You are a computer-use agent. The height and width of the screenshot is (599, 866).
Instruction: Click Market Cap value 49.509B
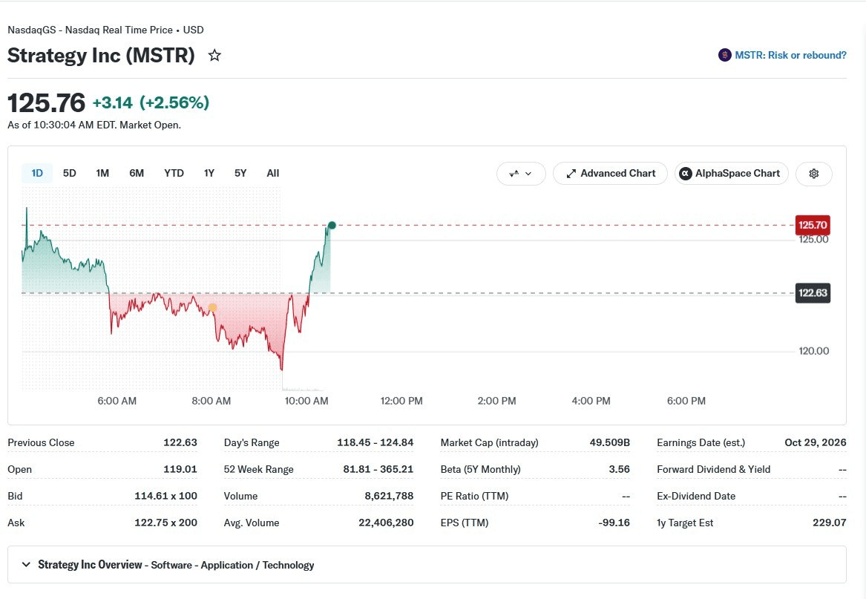[610, 442]
